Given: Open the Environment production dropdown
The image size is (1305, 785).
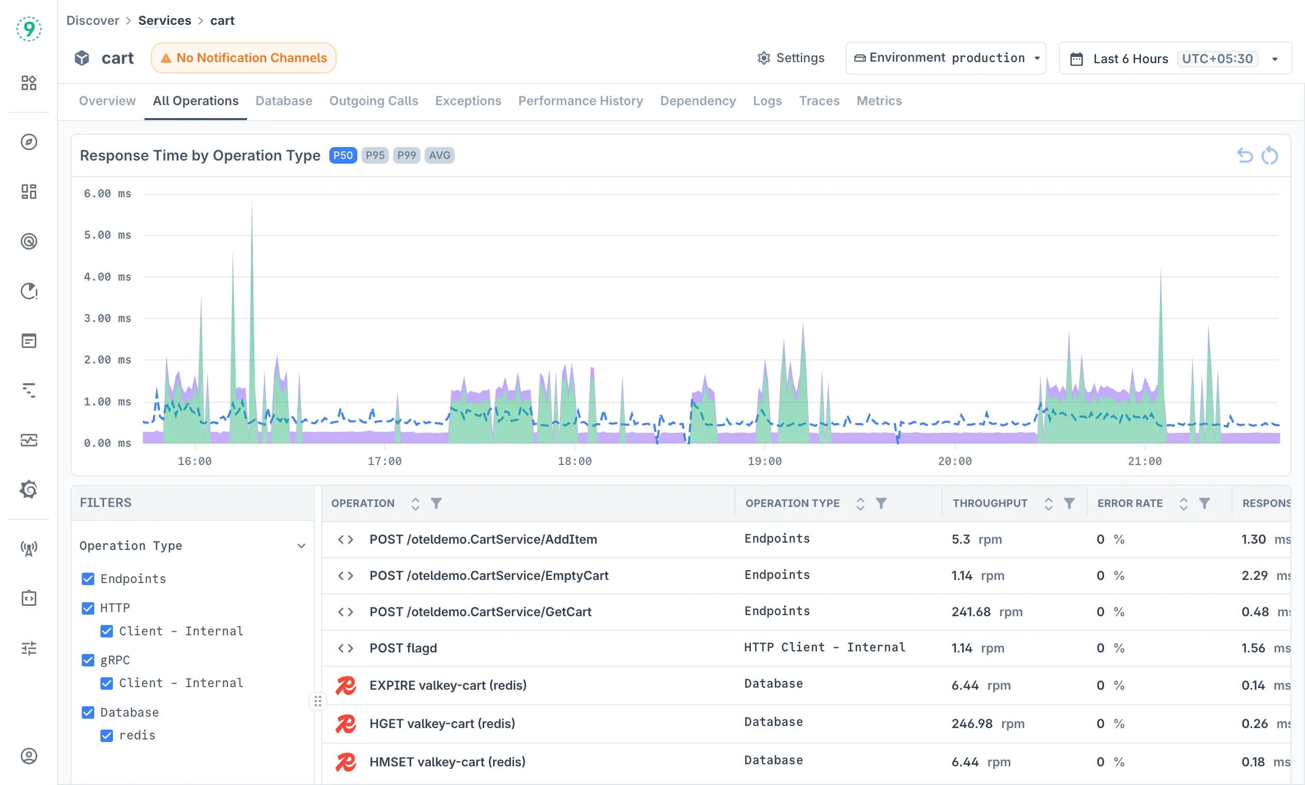Looking at the screenshot, I should [946, 58].
